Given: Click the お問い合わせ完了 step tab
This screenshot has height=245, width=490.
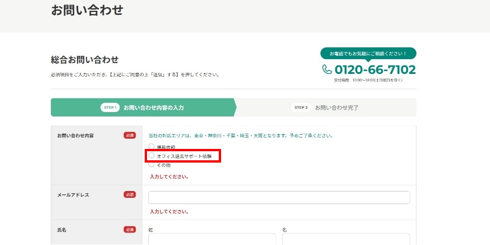Looking at the screenshot, I should pos(336,107).
